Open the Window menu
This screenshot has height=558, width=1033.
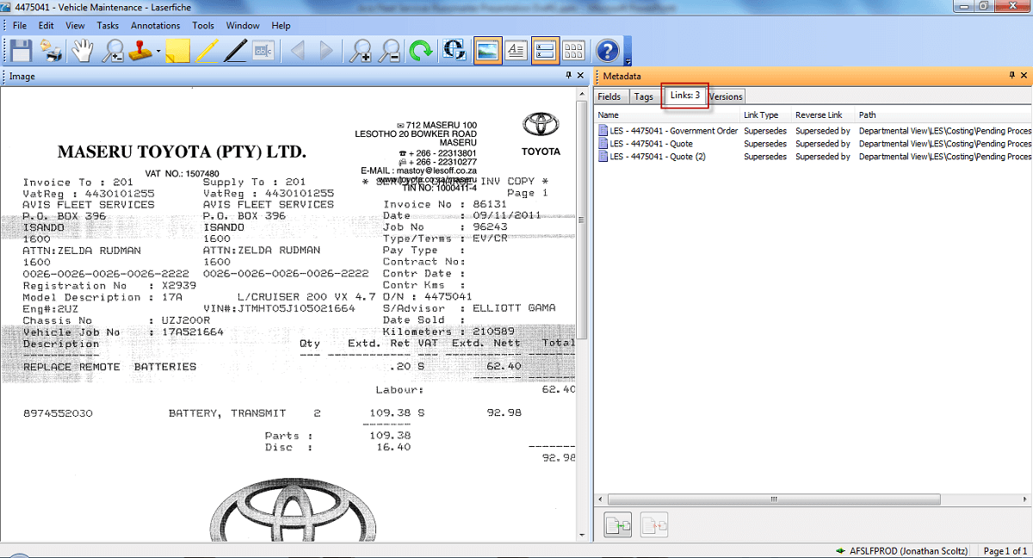[x=243, y=26]
